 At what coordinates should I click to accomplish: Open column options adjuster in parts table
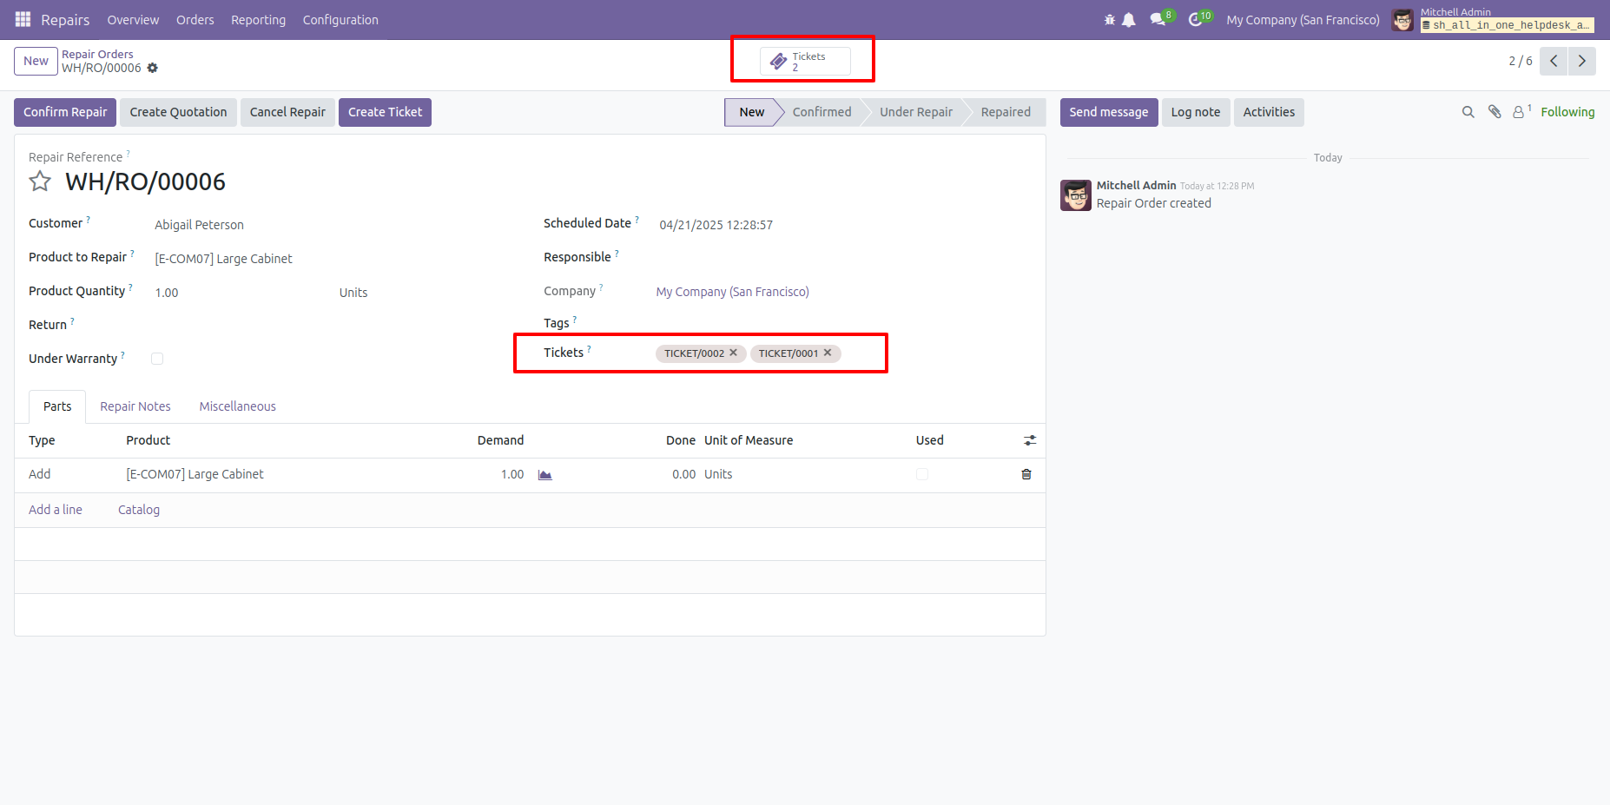click(x=1030, y=440)
